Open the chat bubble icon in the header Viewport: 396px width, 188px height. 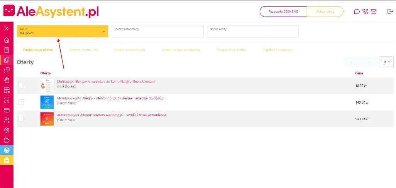click(357, 12)
